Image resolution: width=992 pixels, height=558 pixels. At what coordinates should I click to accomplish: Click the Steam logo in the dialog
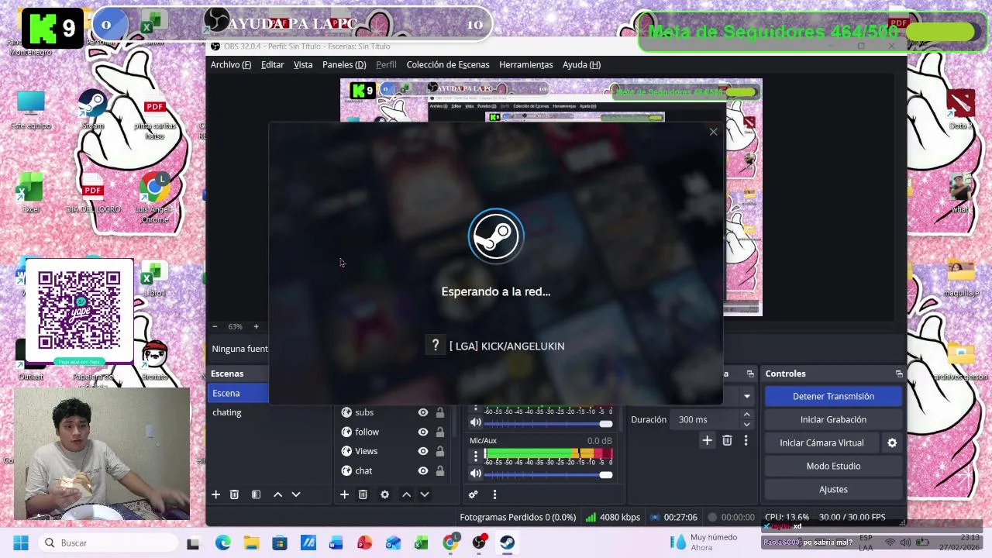coord(496,236)
